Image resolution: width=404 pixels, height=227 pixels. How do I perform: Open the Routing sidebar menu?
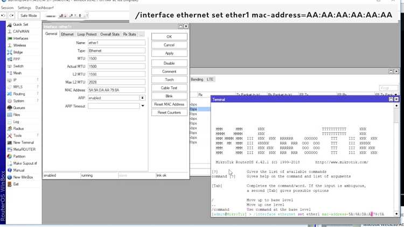coord(19,94)
